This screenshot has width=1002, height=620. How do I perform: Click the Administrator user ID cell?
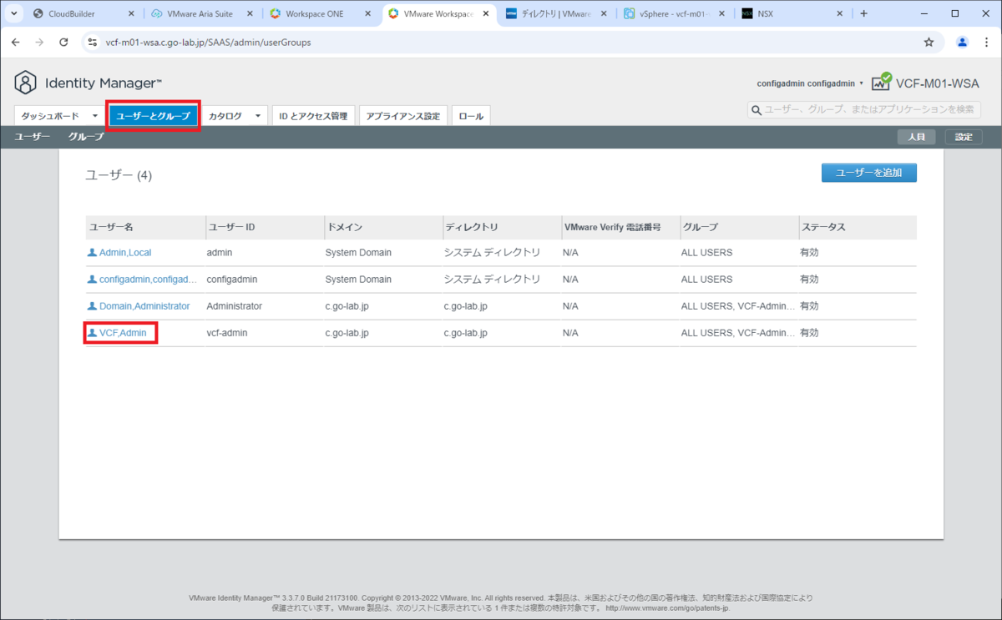235,306
